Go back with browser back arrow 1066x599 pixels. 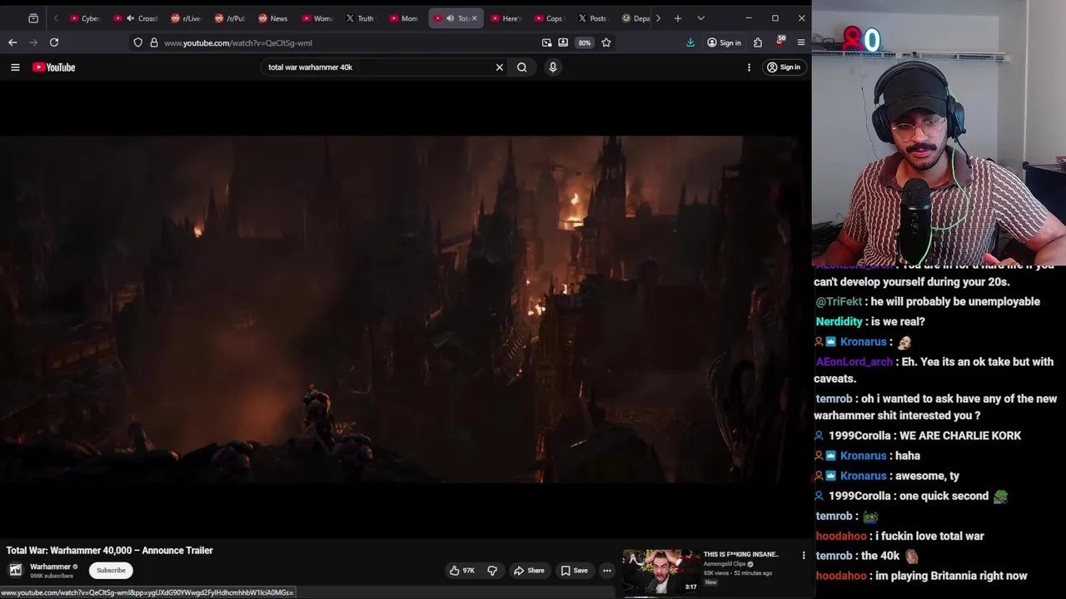tap(12, 42)
